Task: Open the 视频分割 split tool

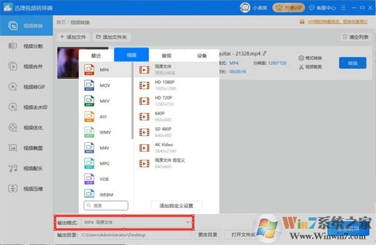Action: pyautogui.click(x=26, y=46)
